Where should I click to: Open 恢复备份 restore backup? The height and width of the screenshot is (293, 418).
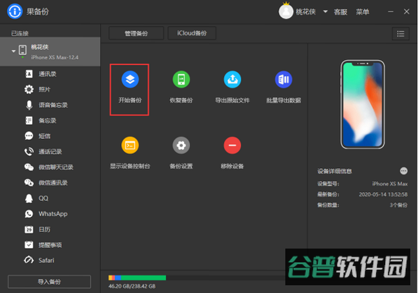click(181, 79)
